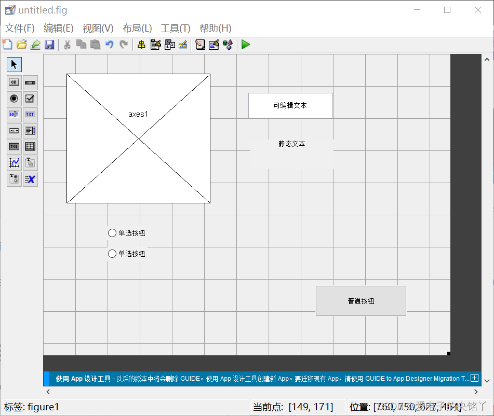Click the 位置 readout in status bar
Image resolution: width=494 pixels, height=416 pixels.
(x=406, y=407)
